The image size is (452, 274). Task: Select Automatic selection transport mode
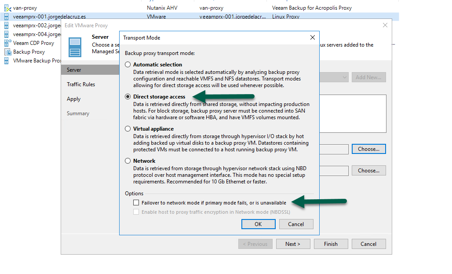pos(128,65)
